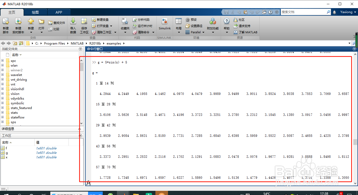Run 分析代码 code analyzer
The width and height of the screenshot is (358, 195).
pyautogui.click(x=141, y=20)
